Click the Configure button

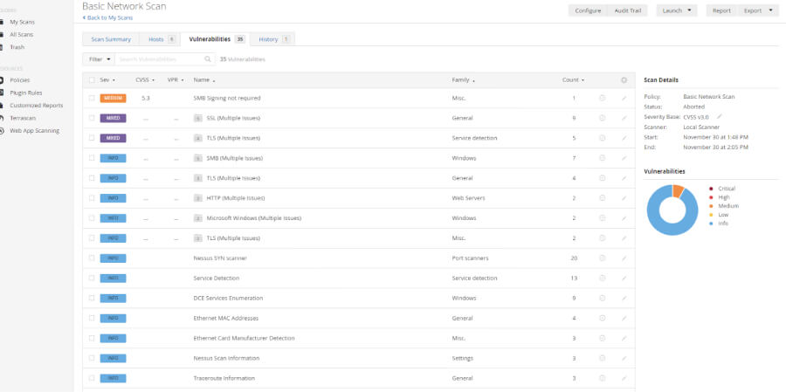pyautogui.click(x=587, y=10)
